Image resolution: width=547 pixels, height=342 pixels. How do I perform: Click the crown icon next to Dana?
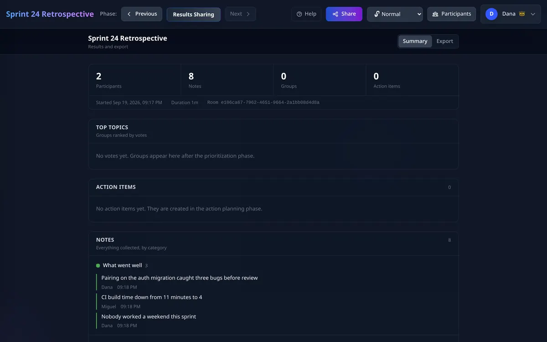[522, 14]
